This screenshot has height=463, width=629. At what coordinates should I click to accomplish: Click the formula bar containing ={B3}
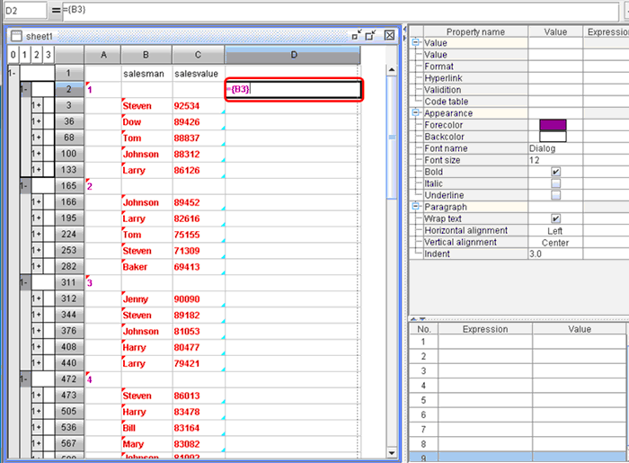pos(340,11)
